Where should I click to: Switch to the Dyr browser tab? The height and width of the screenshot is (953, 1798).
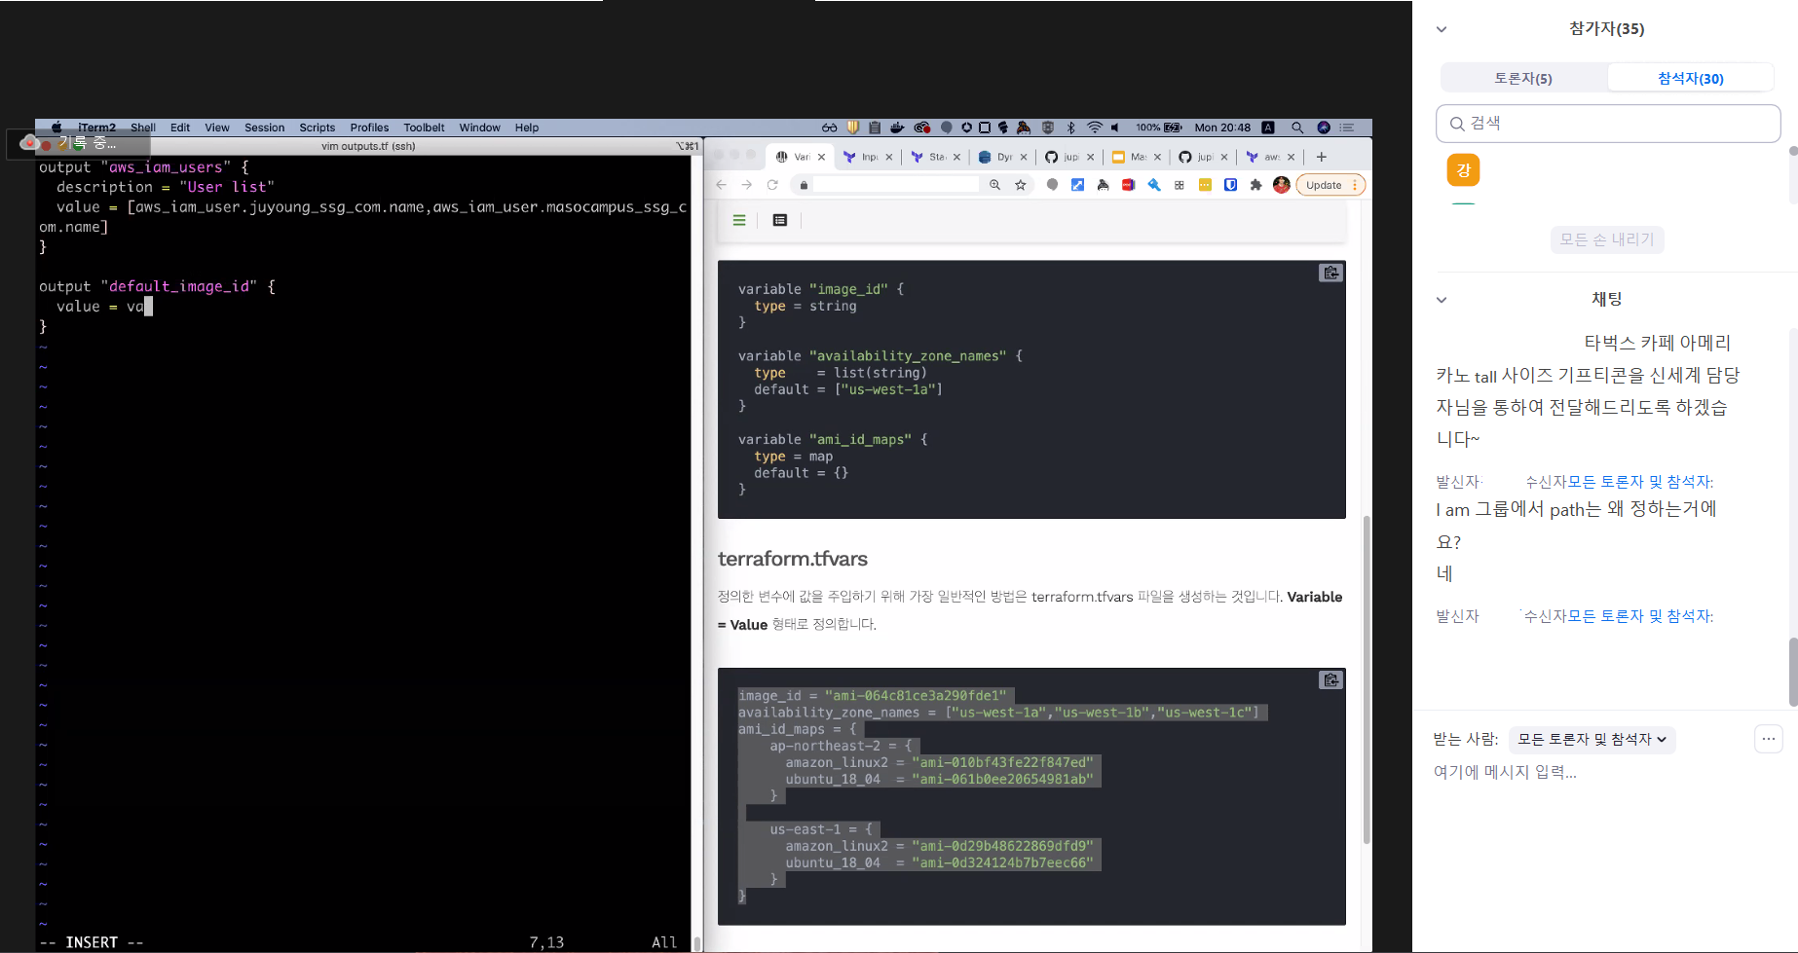(x=996, y=157)
